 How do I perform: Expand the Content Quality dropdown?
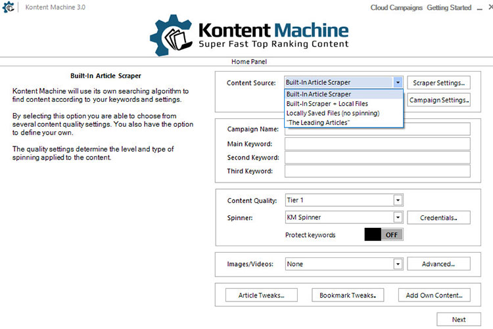tap(398, 200)
